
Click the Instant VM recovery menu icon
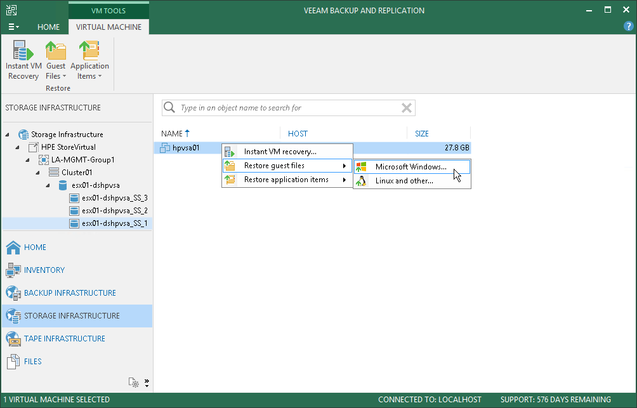click(230, 152)
